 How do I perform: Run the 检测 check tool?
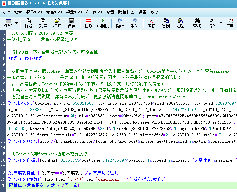click(x=88, y=23)
